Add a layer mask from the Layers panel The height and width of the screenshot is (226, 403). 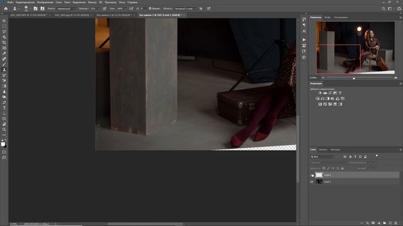tap(373, 223)
